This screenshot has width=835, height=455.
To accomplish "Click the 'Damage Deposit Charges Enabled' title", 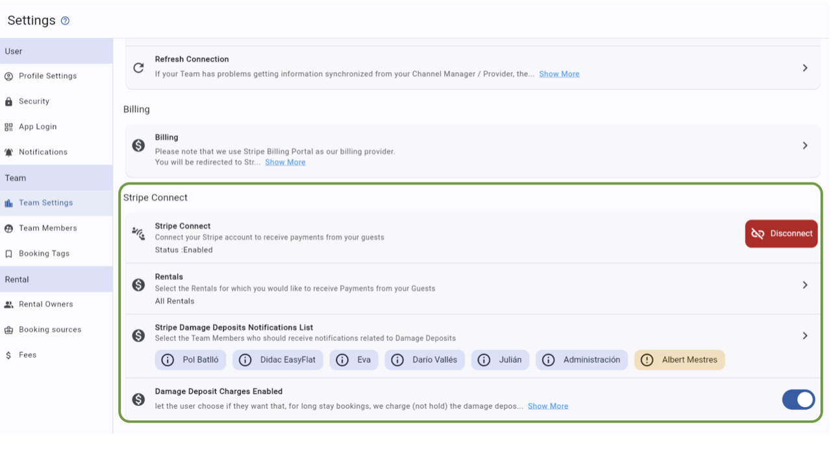I will [x=219, y=391].
